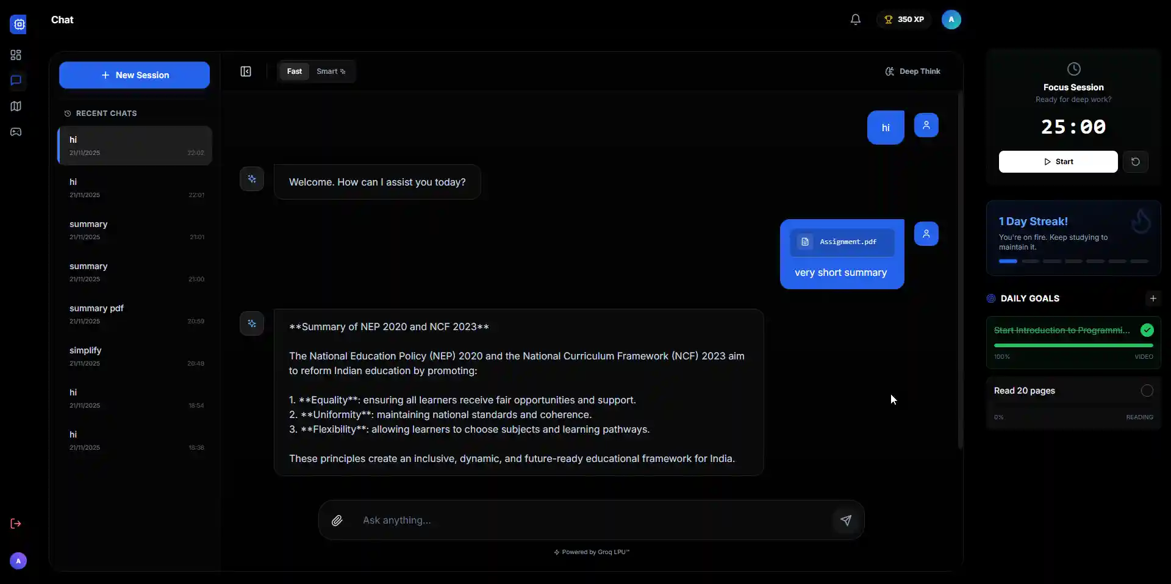Image resolution: width=1171 pixels, height=584 pixels.
Task: Mark Read 20 pages goal as complete
Action: coord(1147,391)
